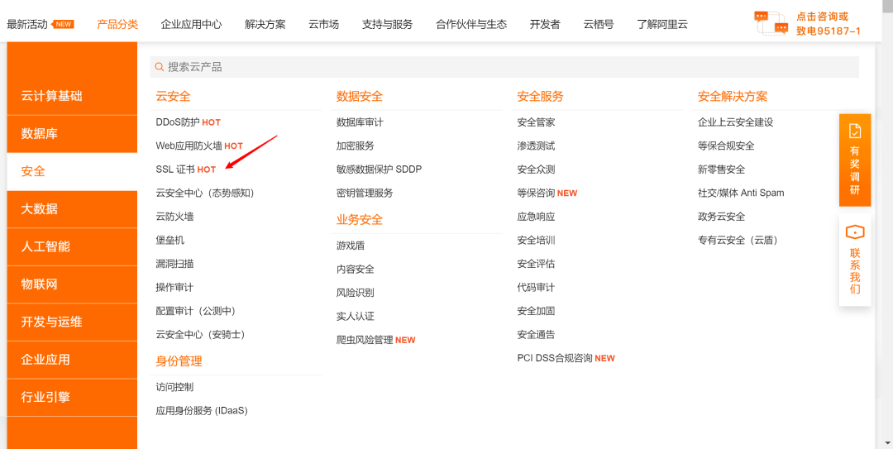
Task: Open 云安全中心（安骑士）link
Action: 200,334
